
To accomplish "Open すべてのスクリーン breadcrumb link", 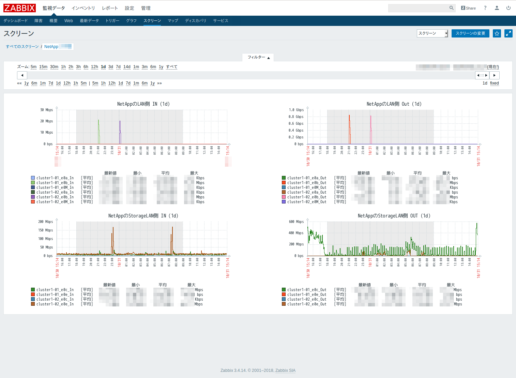I will (x=22, y=46).
